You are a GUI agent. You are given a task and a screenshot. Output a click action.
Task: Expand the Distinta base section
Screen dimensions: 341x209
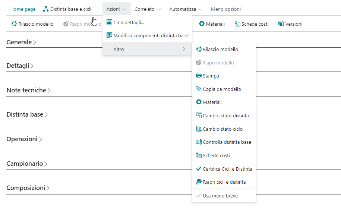[27, 115]
